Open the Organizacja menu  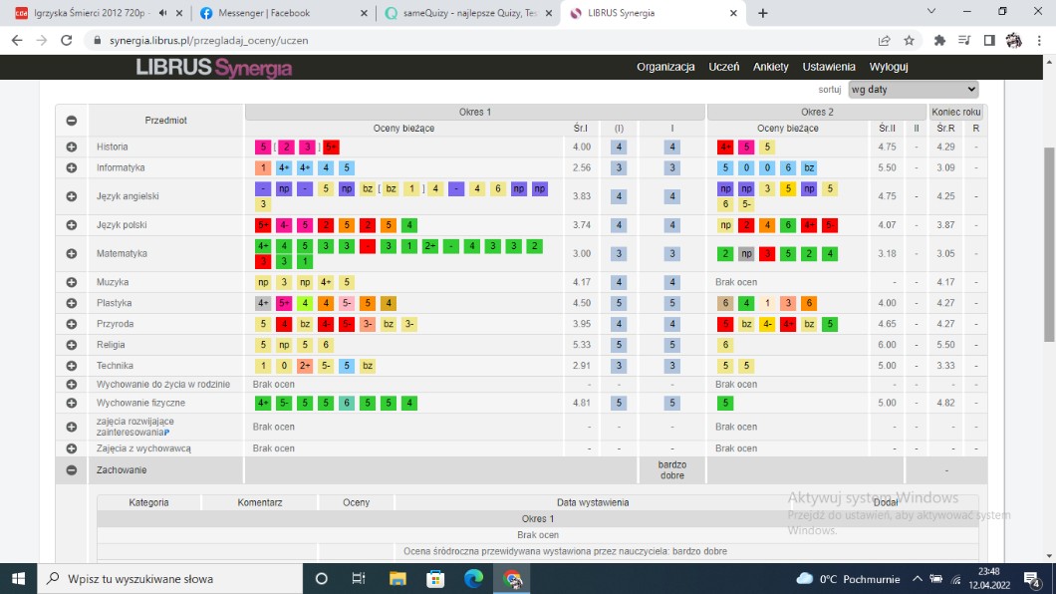pyautogui.click(x=665, y=67)
